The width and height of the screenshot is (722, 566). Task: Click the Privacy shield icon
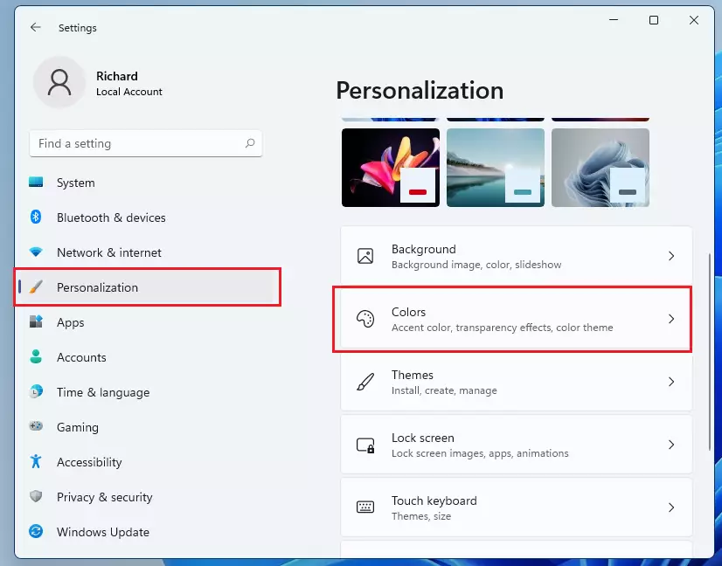point(36,496)
